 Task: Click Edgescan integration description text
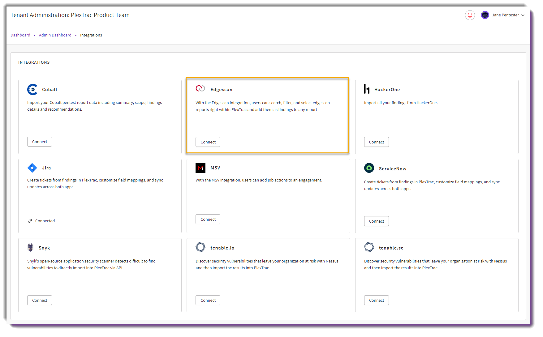pyautogui.click(x=263, y=106)
